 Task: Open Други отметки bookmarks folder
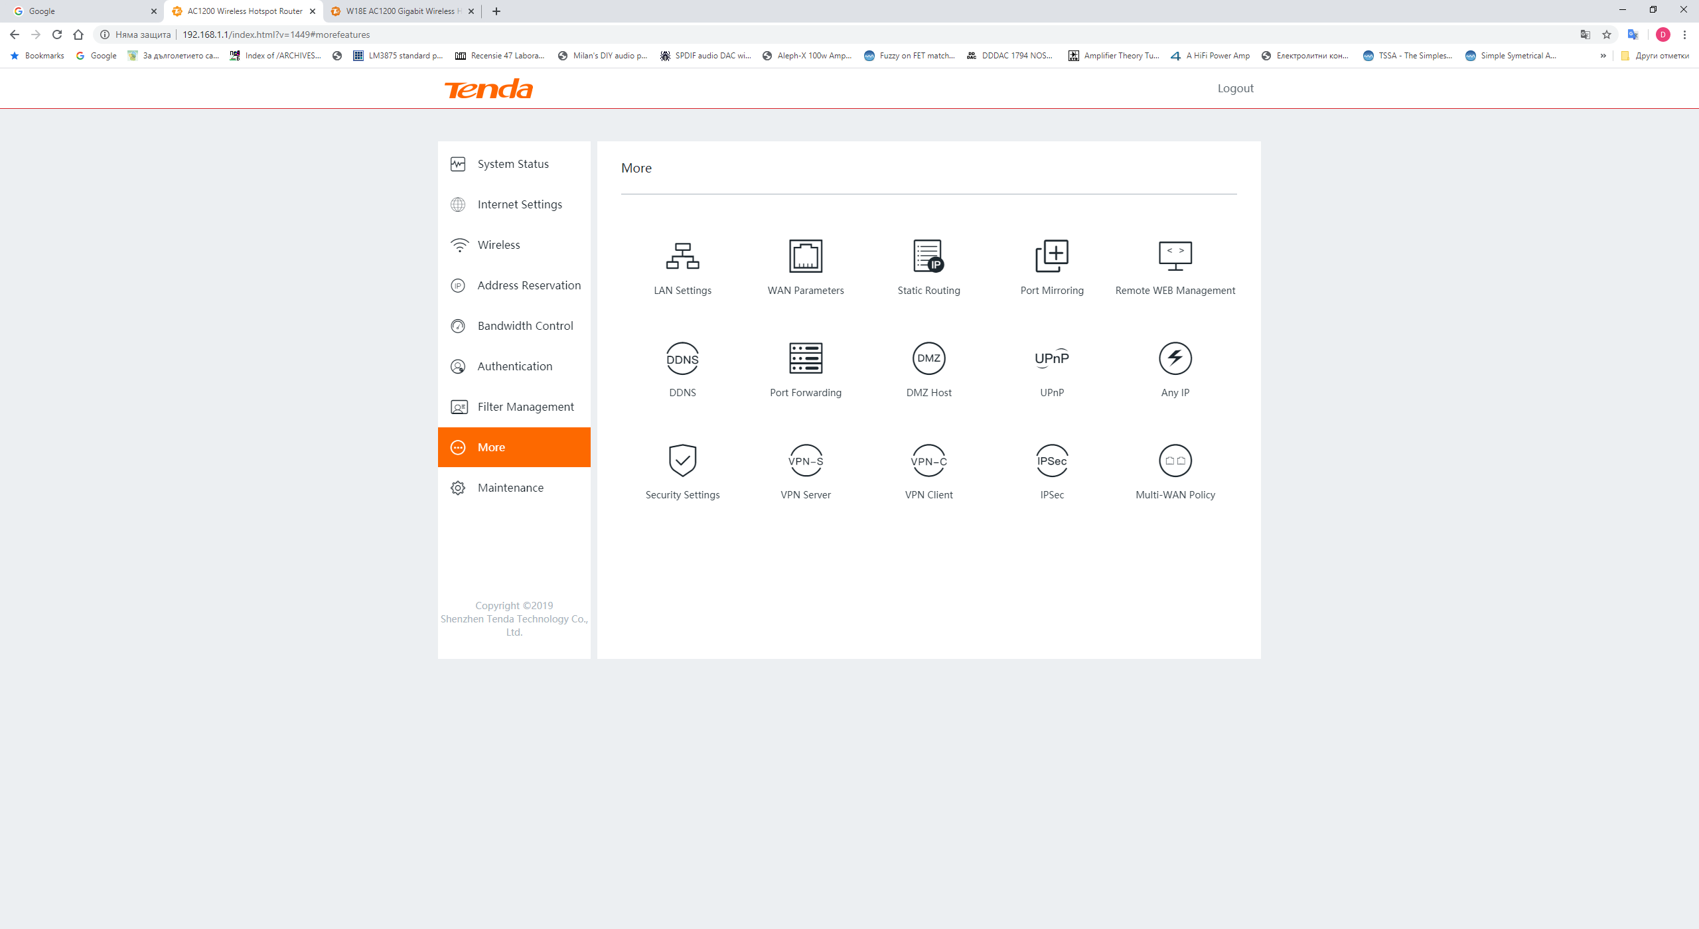point(1655,56)
